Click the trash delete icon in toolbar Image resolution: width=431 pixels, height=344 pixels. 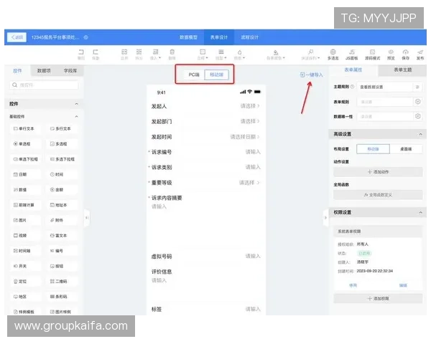172,52
